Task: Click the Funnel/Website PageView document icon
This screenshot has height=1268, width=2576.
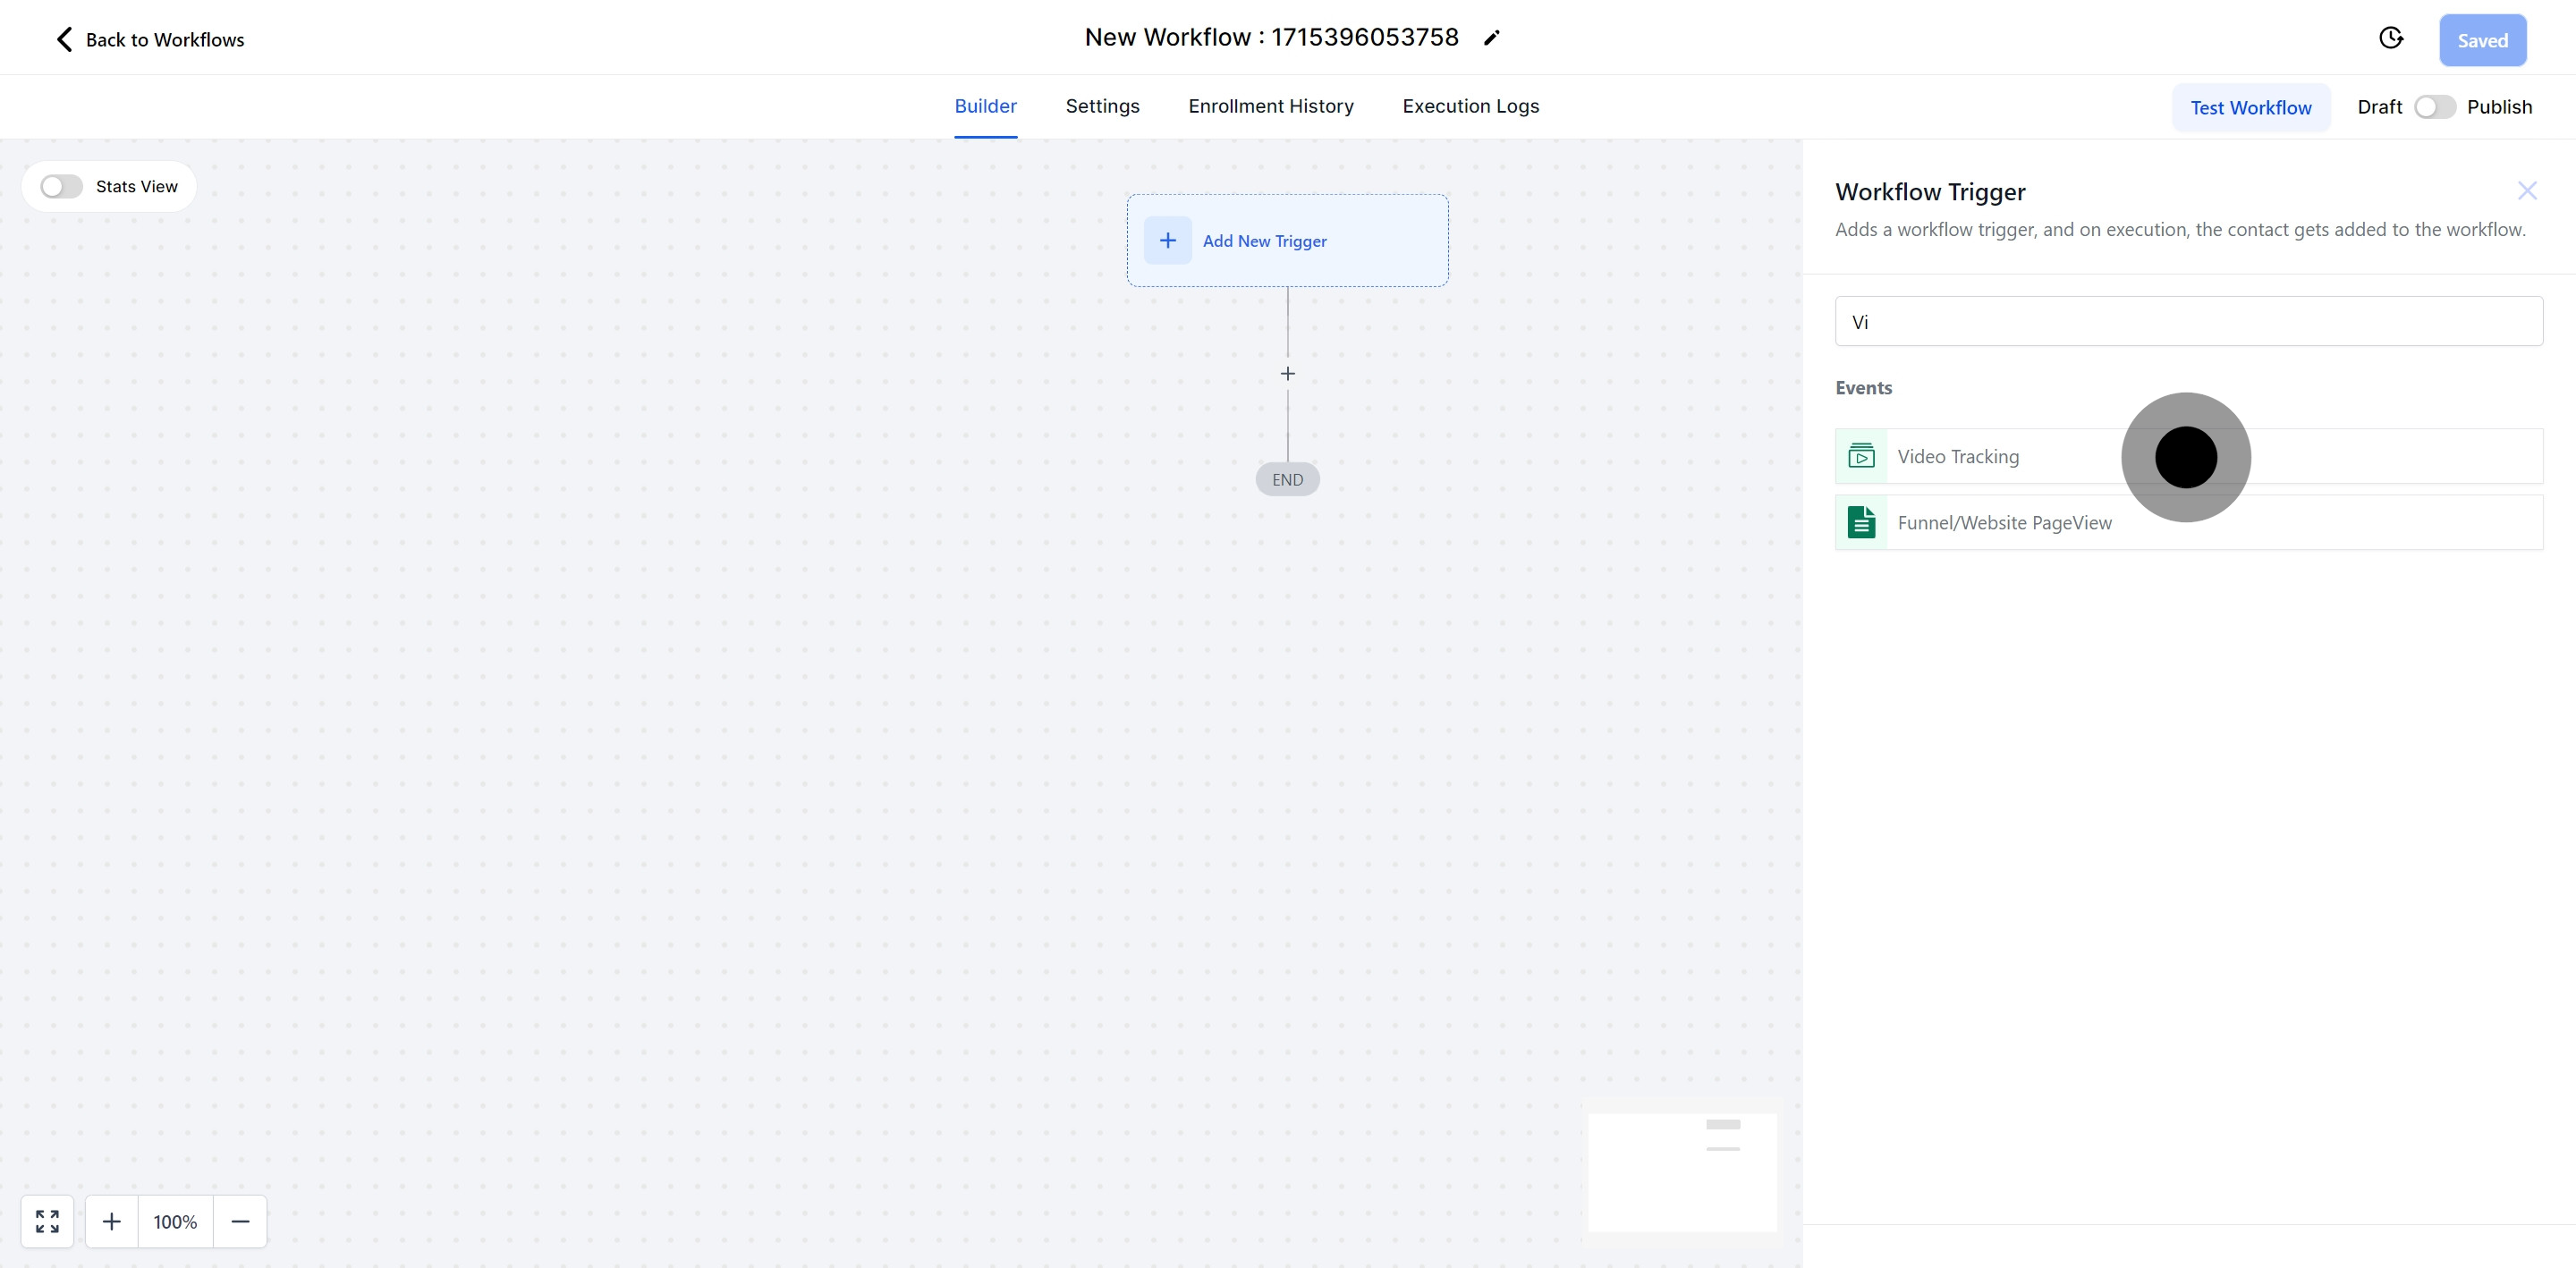Action: pos(1861,522)
